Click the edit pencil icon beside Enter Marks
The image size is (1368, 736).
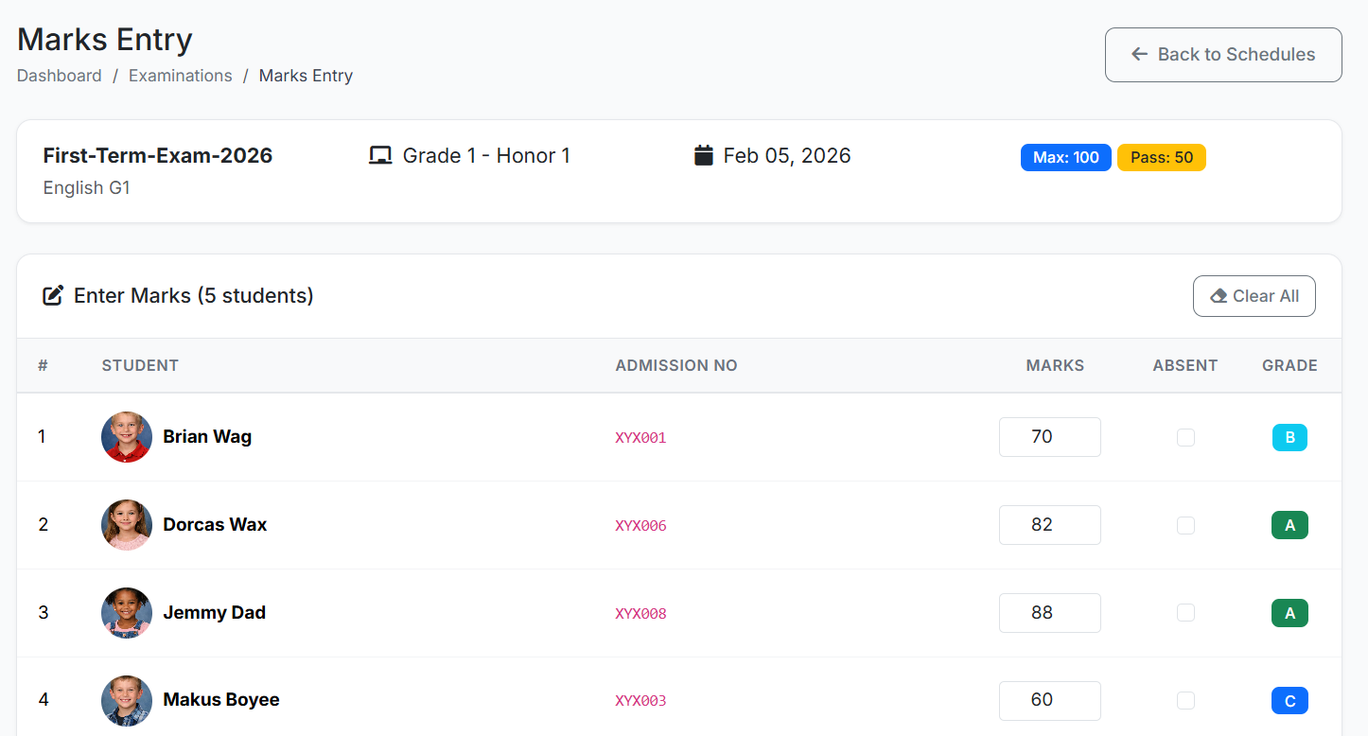(x=53, y=296)
